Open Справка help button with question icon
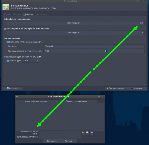The image size is (149, 145). tap(12, 88)
